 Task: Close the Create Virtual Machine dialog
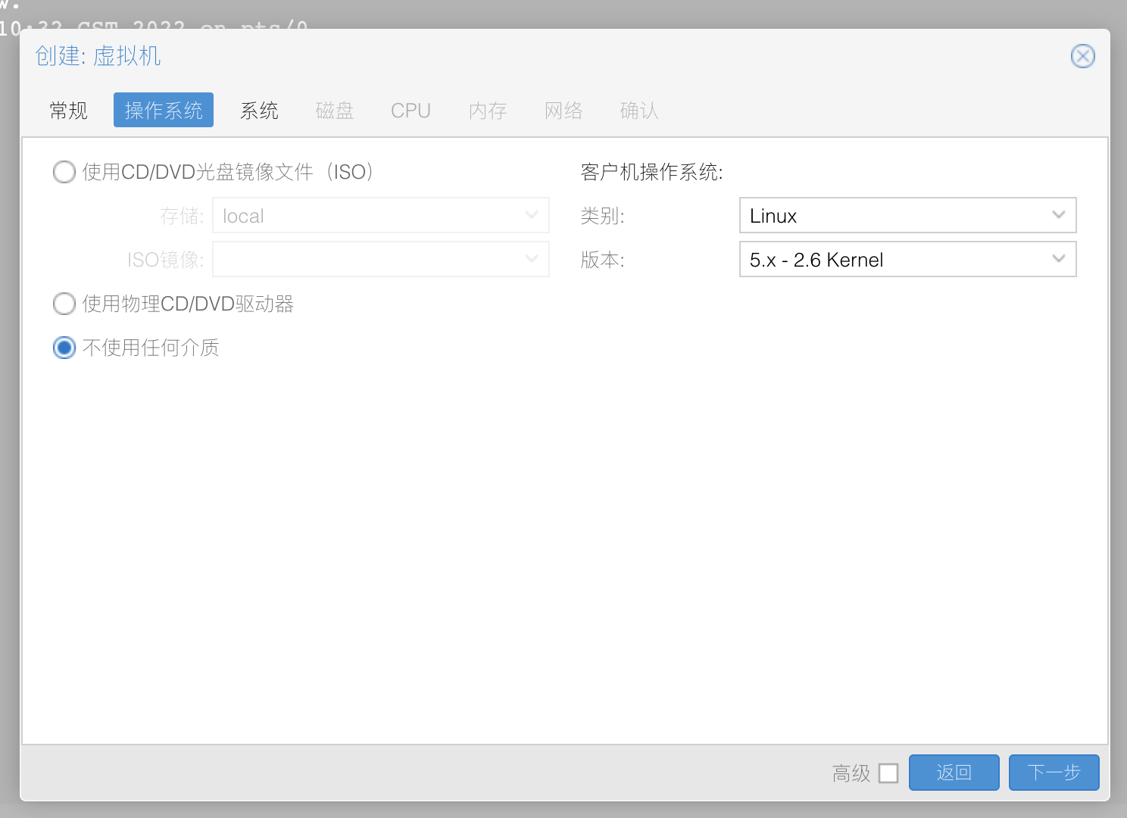(x=1082, y=56)
